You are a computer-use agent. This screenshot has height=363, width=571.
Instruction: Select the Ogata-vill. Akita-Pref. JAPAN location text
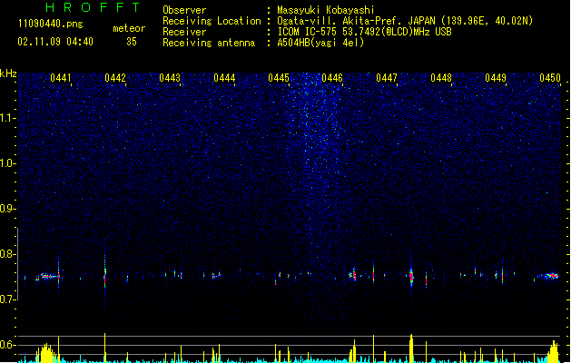(405, 21)
